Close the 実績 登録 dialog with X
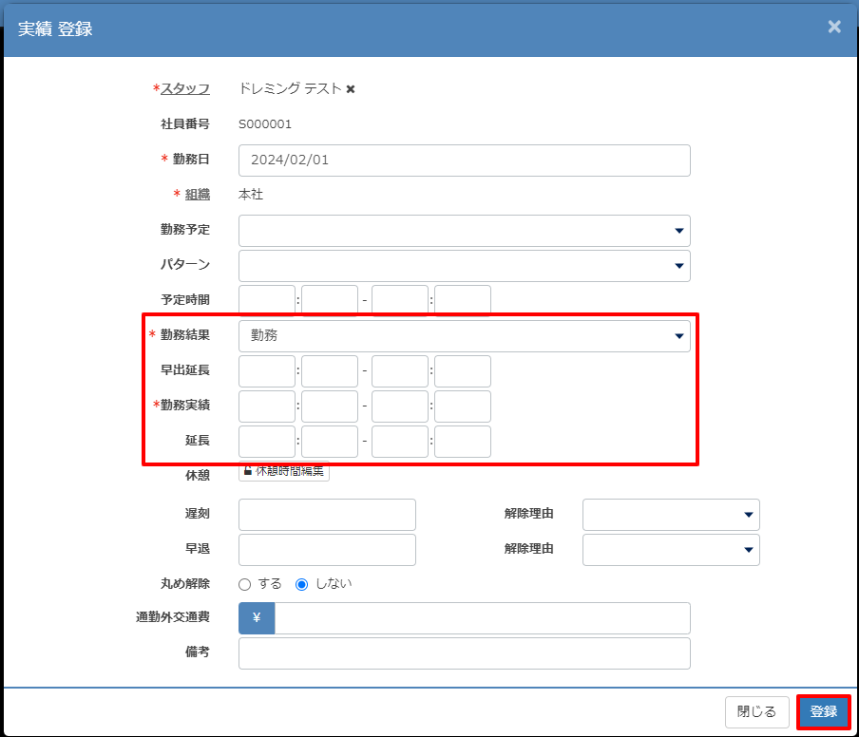Image resolution: width=859 pixels, height=737 pixels. point(833,27)
